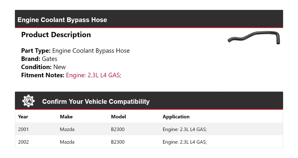Click the Year column header
Screen dimensions: 298x158
[23, 117]
